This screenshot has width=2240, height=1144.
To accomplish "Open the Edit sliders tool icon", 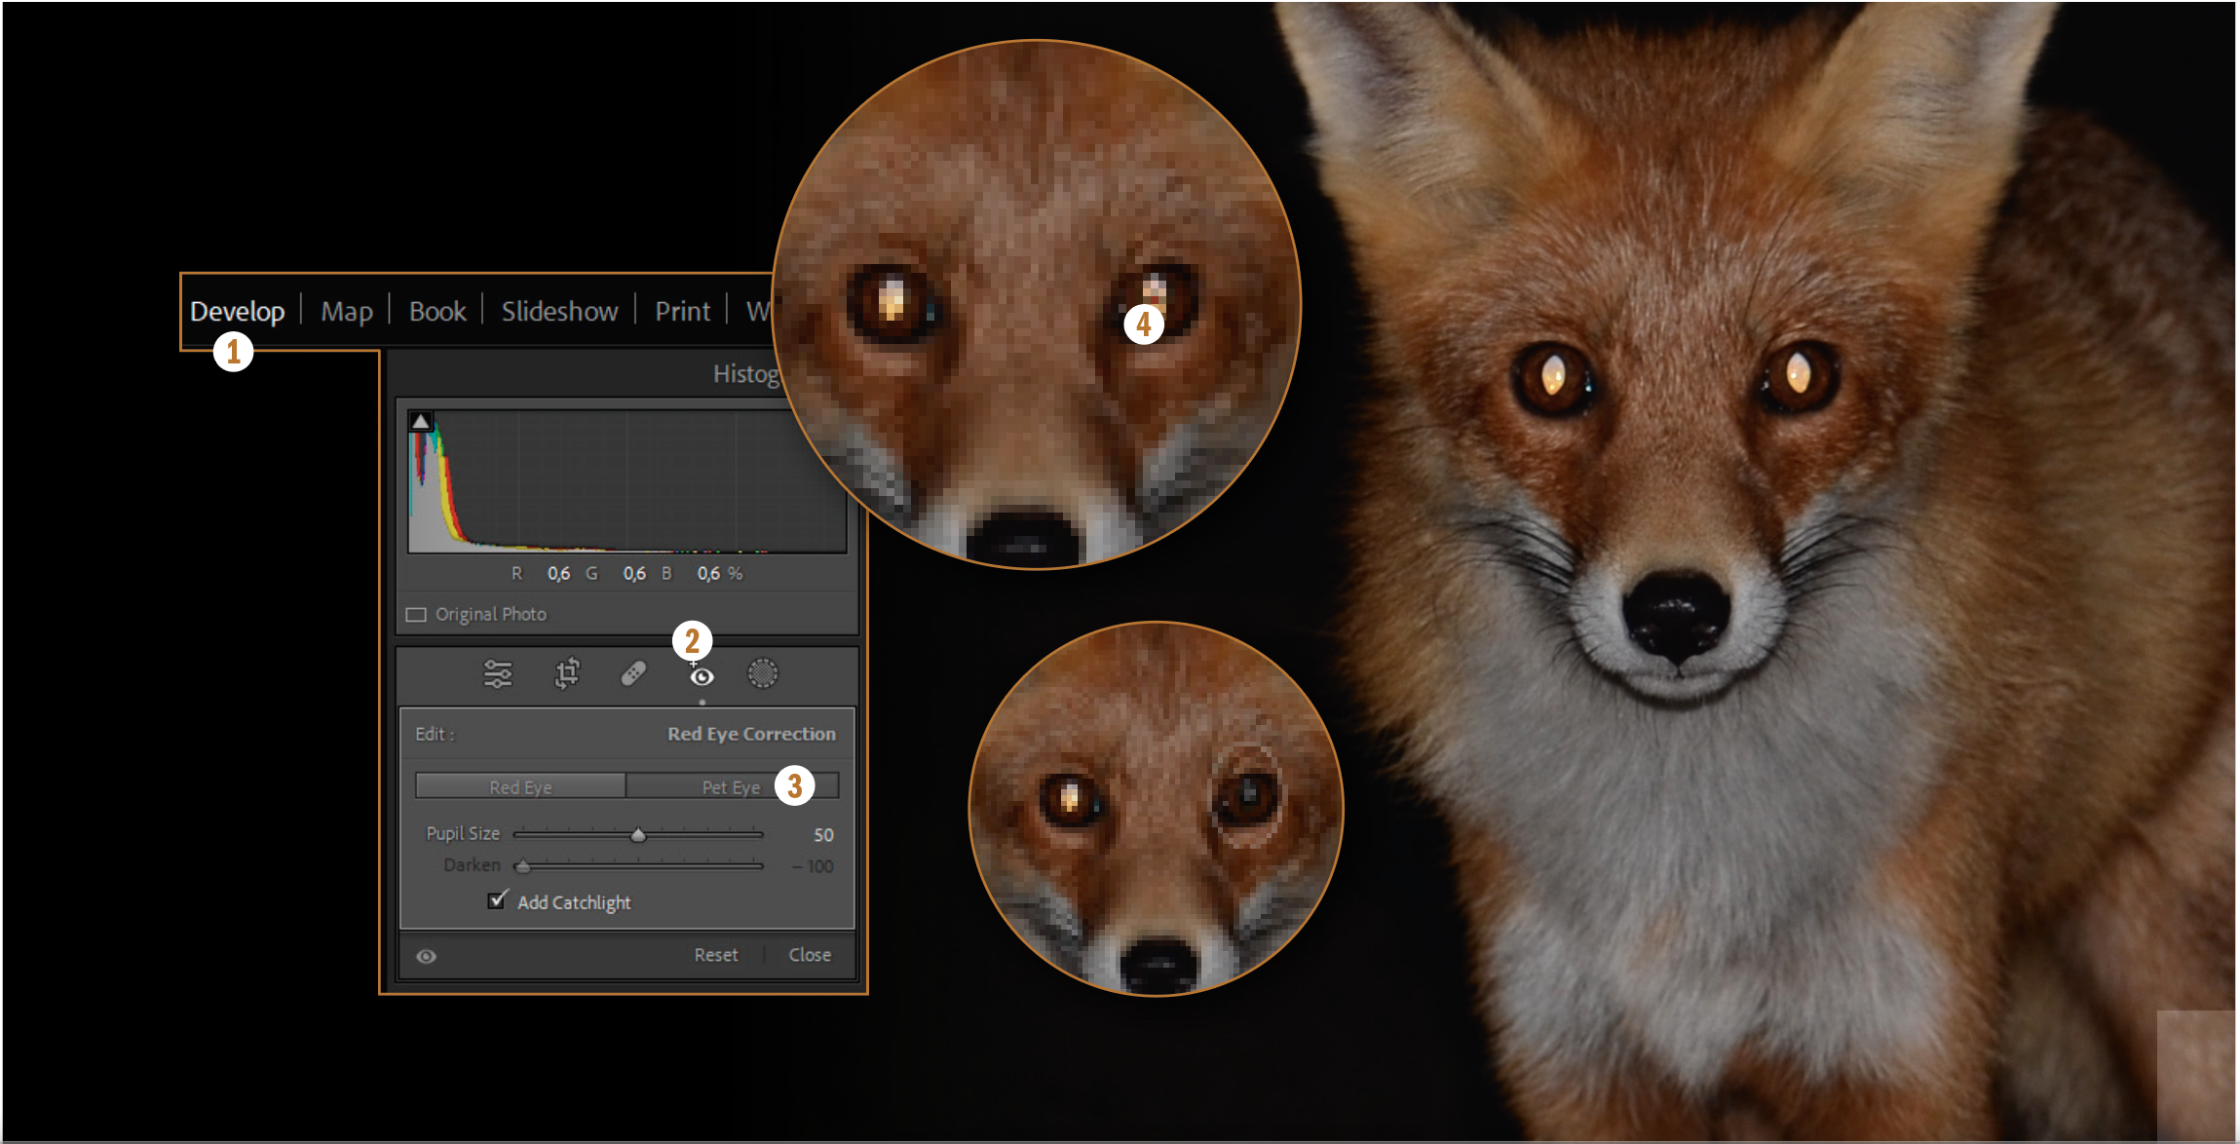I will click(x=498, y=674).
